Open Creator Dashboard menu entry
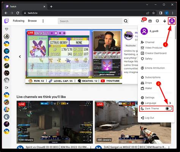This screenshot has height=152, width=180. 156,53
